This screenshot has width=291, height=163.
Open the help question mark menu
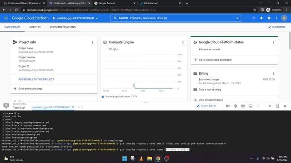coord(269,18)
